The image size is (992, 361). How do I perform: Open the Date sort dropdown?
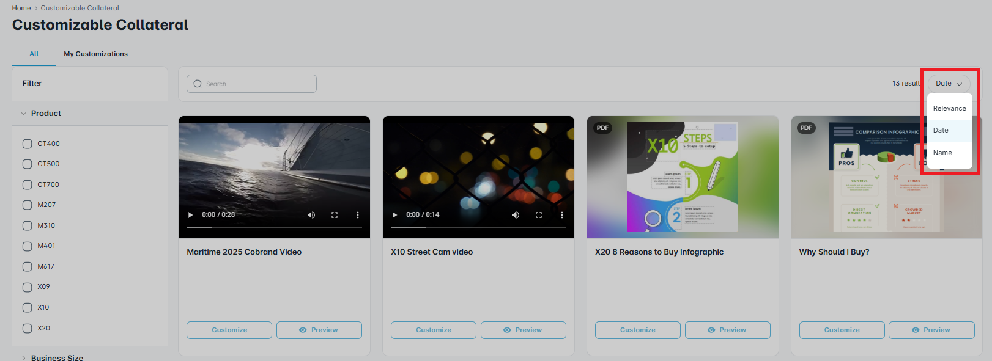[x=949, y=84]
